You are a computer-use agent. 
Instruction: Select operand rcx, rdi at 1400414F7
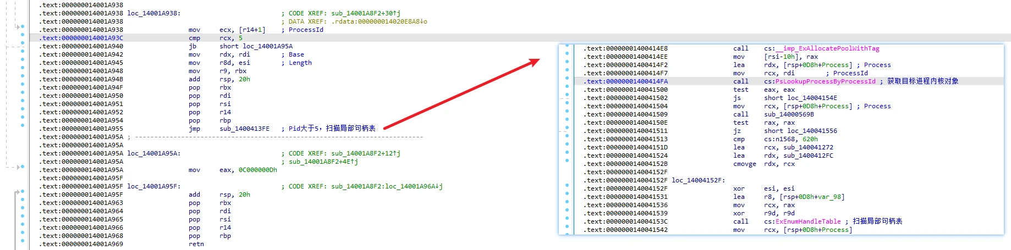[x=779, y=73]
